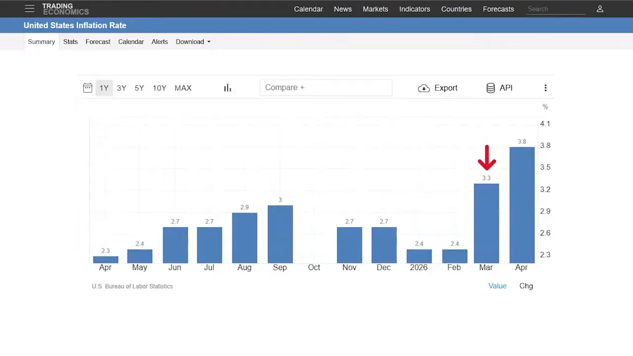Viewport: 633px width, 356px height.
Task: Click the Oct axis label
Action: [x=314, y=267]
